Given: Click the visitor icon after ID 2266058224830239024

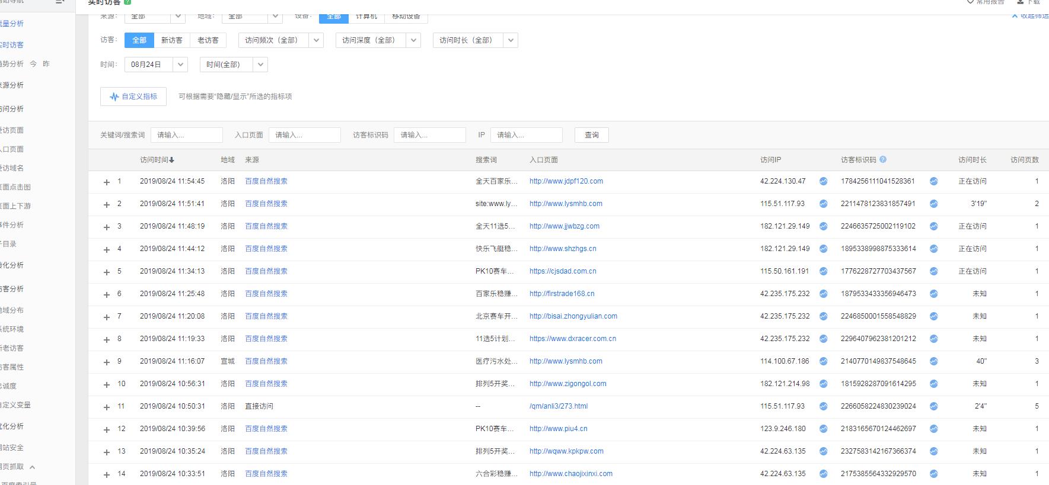Looking at the screenshot, I should 933,406.
